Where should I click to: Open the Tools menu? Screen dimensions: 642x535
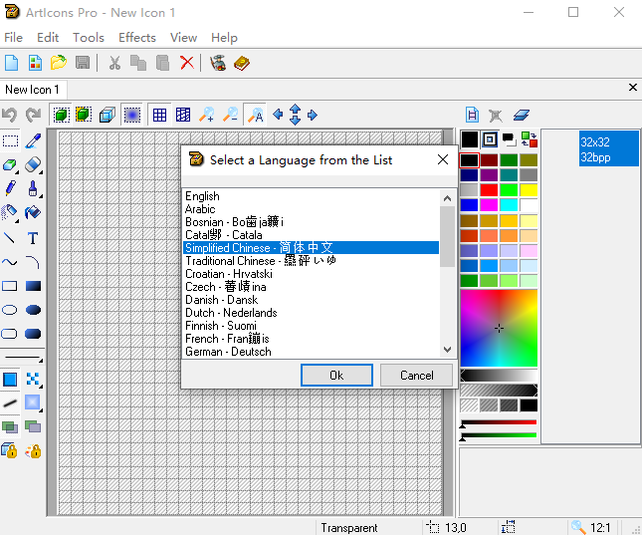[89, 37]
